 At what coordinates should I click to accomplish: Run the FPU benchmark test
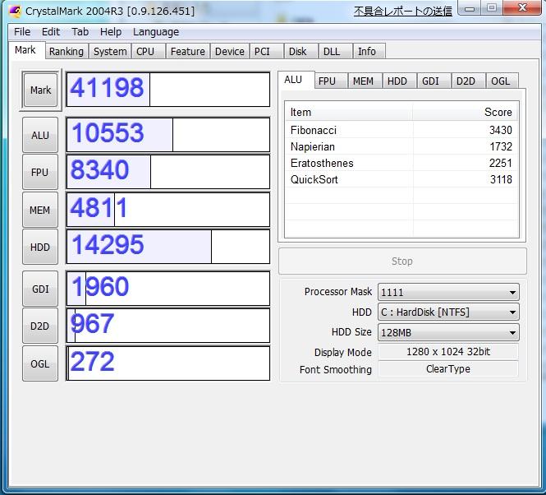[40, 173]
